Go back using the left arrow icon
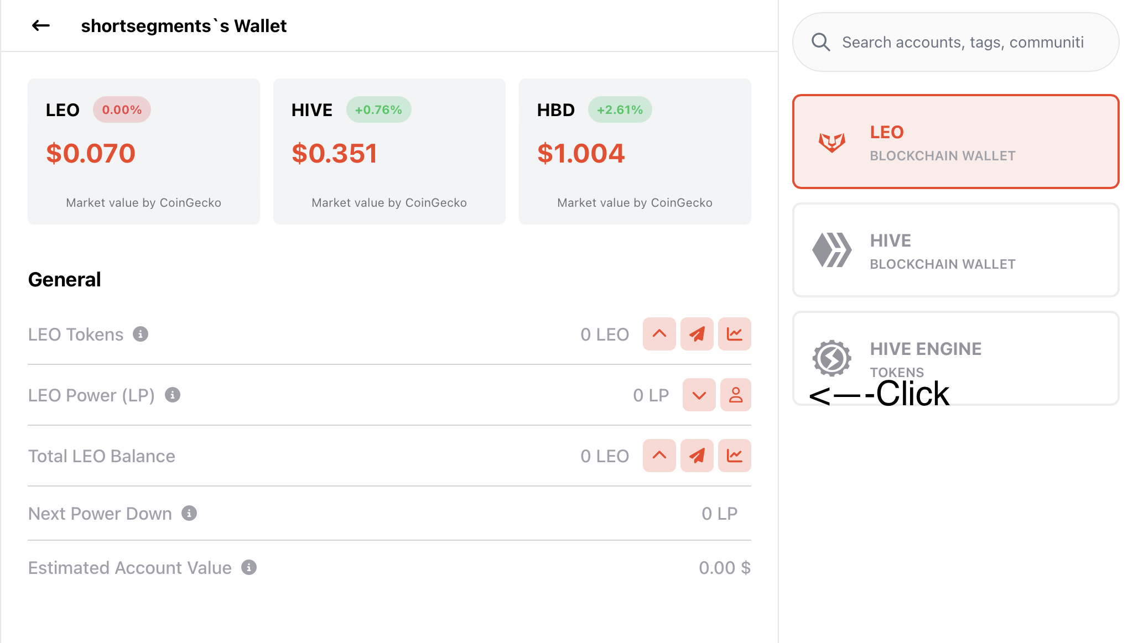The image size is (1133, 643). click(x=41, y=25)
